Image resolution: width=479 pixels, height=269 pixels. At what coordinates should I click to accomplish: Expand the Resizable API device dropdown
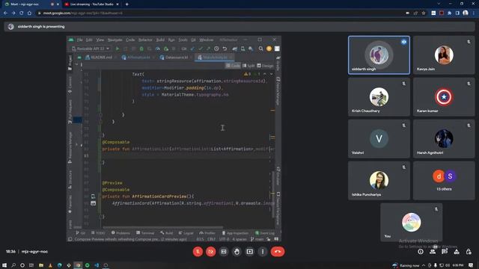click(91, 49)
